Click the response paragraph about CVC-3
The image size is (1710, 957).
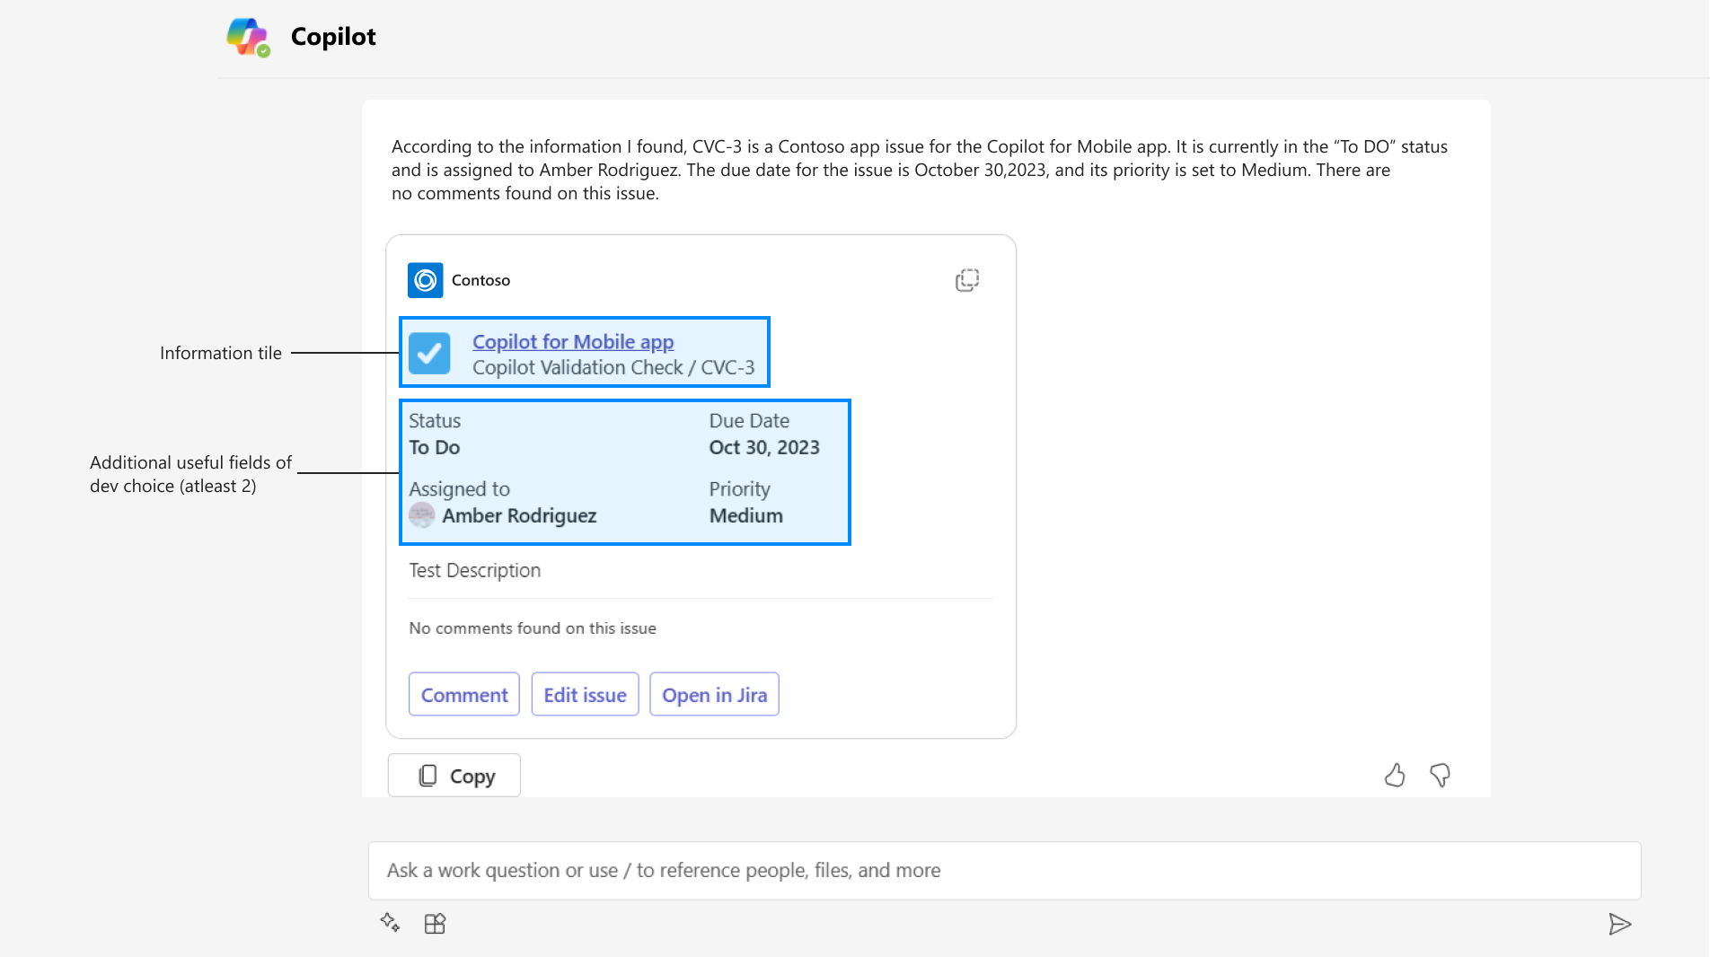click(x=920, y=170)
